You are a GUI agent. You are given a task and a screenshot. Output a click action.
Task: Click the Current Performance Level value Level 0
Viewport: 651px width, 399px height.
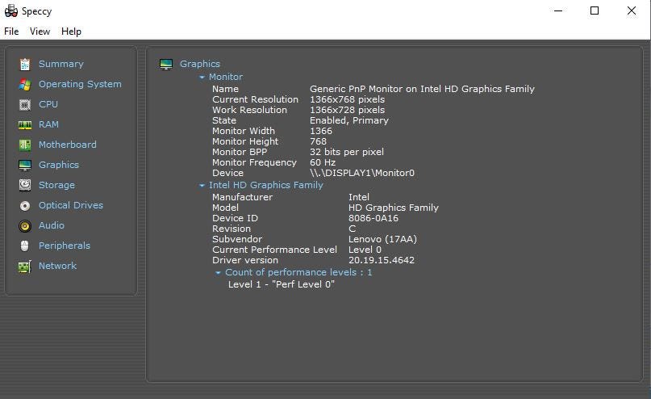coord(365,250)
